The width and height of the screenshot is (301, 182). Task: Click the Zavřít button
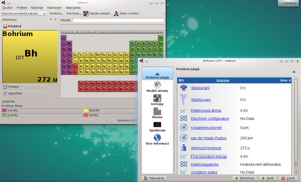point(288,178)
